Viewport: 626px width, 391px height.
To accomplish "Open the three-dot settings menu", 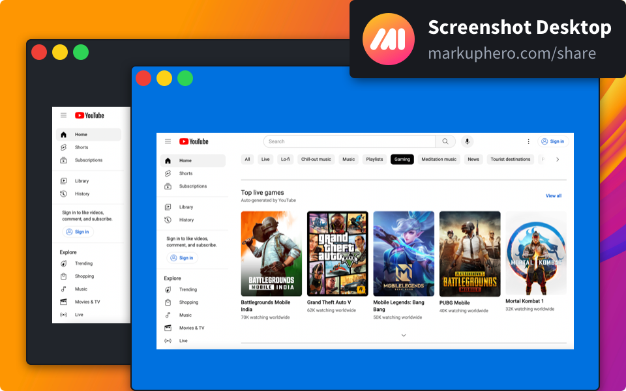I will [x=528, y=141].
